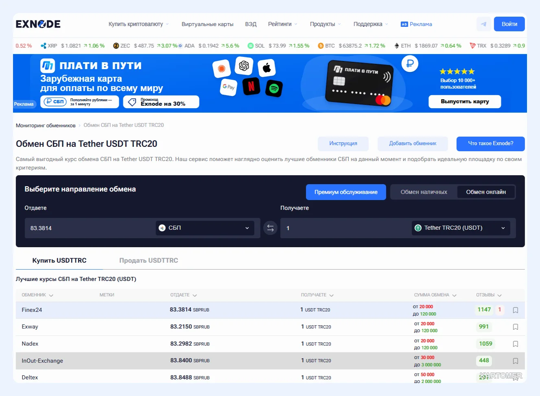Bookmark the Exway exchanger
This screenshot has width=540, height=396.
point(516,327)
